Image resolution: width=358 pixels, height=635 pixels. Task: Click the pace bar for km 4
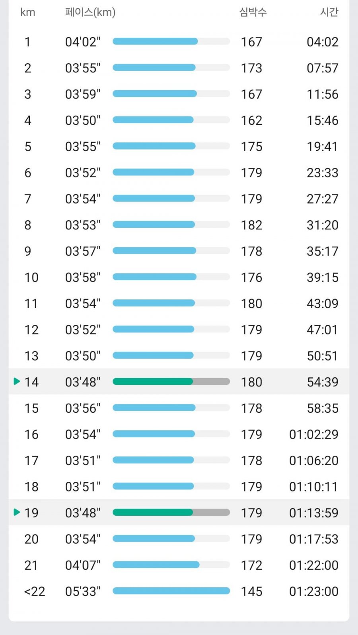171,120
